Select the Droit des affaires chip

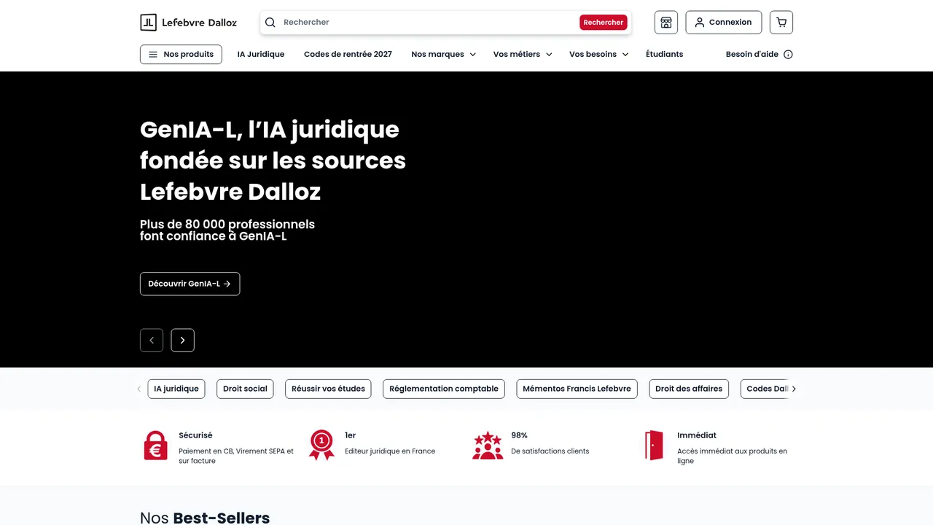(689, 389)
